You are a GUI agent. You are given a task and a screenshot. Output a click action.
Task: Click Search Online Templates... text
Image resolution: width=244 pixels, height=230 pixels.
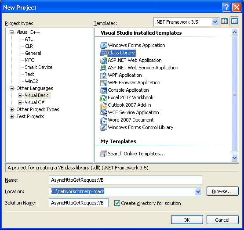[136, 154]
